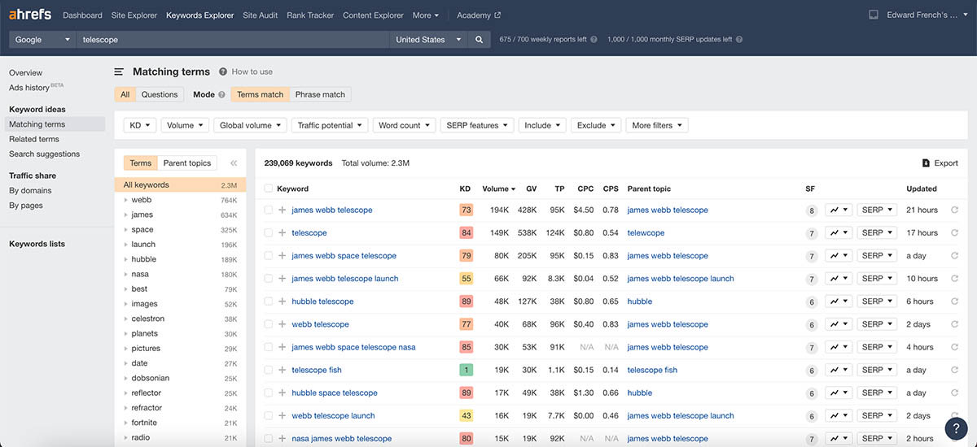Switch to the Parent topics tab
977x447 pixels.
[x=187, y=163]
